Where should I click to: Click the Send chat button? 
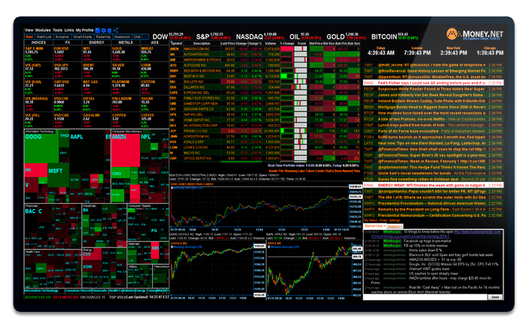(495, 297)
